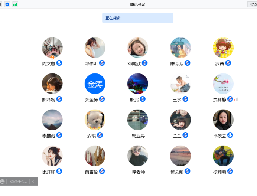Image resolution: width=257 pixels, height=196 pixels.
Task: Click the 腾讯会议 window title
Action: (137, 4)
